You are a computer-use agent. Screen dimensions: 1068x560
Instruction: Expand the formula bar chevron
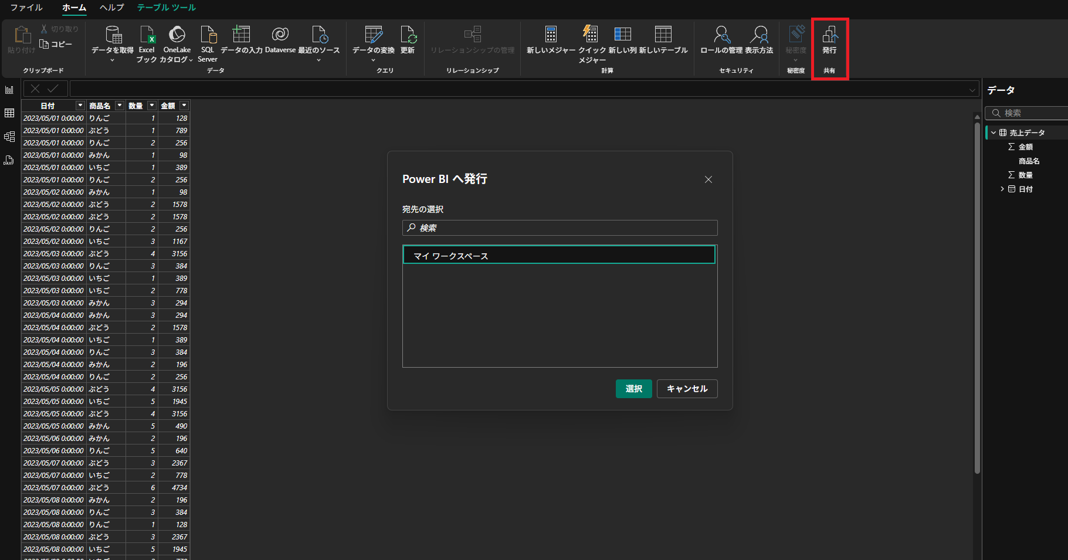972,90
